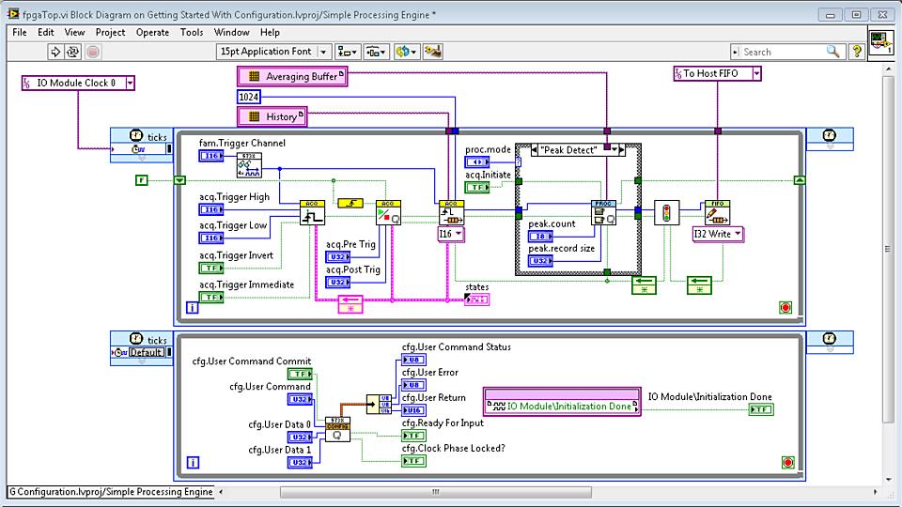Select the traffic light node
This screenshot has width=902, height=507.
(667, 213)
